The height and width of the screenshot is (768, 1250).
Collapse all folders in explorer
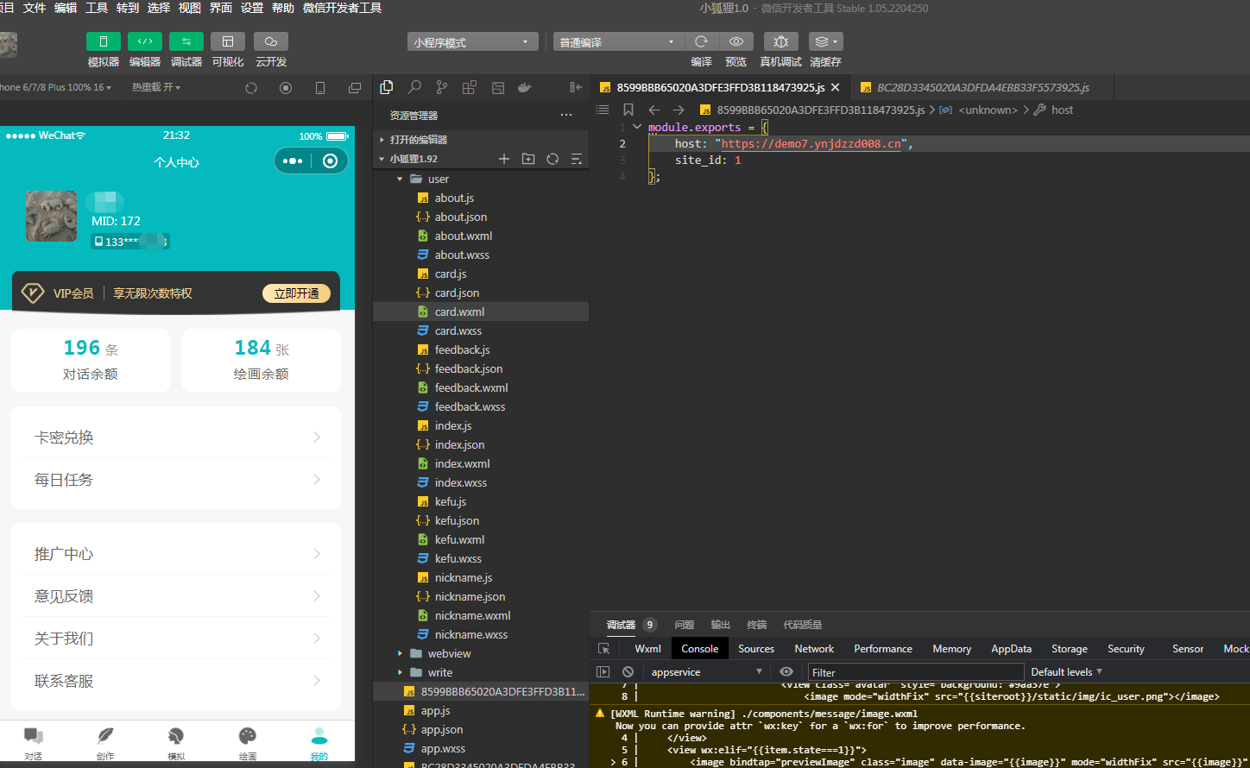click(x=577, y=159)
